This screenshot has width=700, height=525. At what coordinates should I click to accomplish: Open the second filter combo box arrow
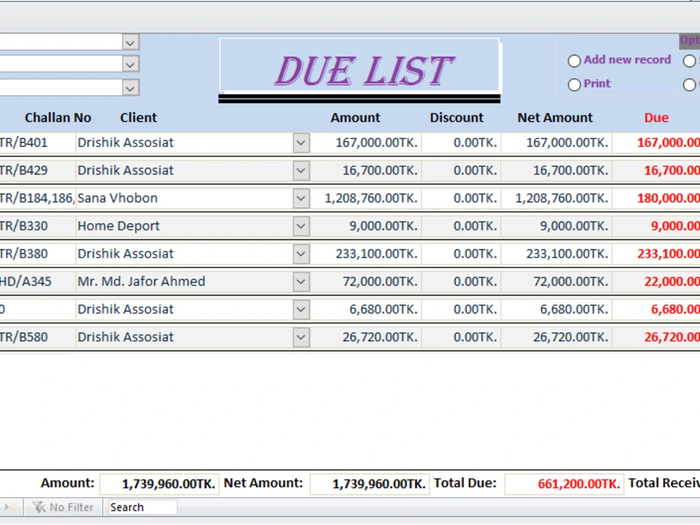pyautogui.click(x=130, y=64)
